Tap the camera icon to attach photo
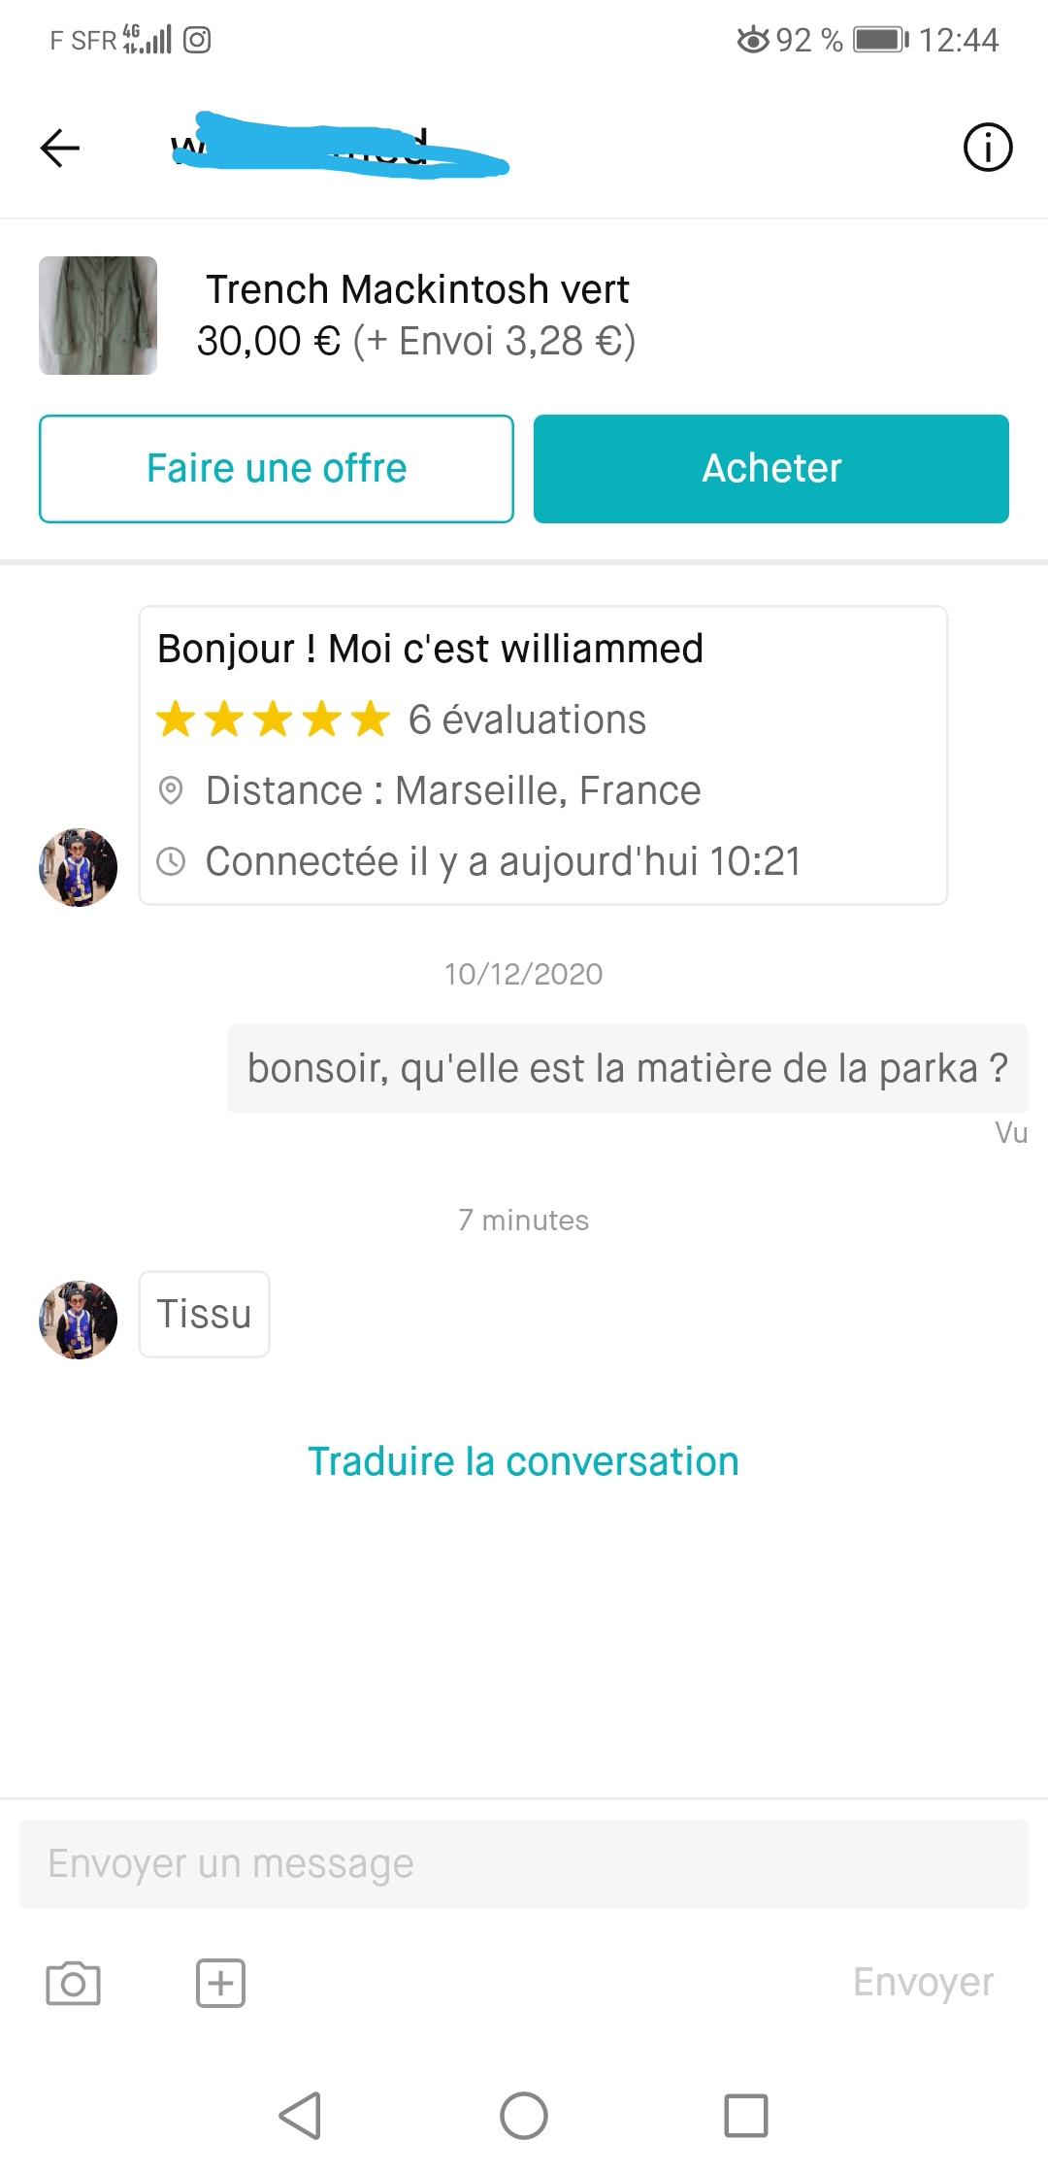 coord(73,1982)
